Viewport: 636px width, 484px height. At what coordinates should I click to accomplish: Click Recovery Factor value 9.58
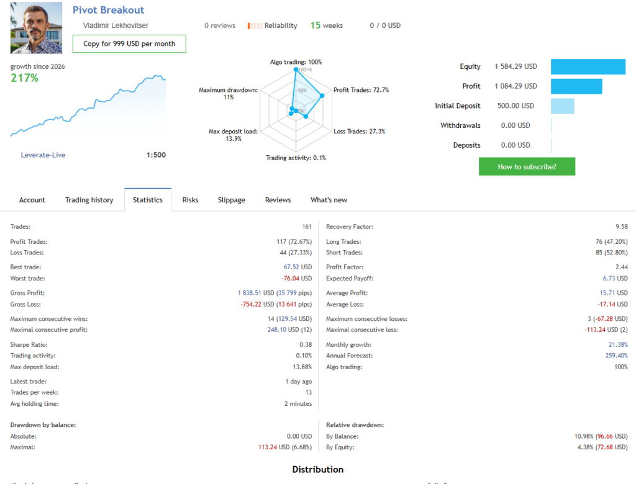tap(621, 226)
